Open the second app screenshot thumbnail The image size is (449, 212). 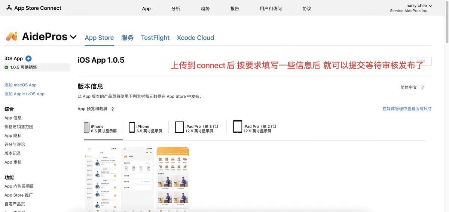[138, 180]
